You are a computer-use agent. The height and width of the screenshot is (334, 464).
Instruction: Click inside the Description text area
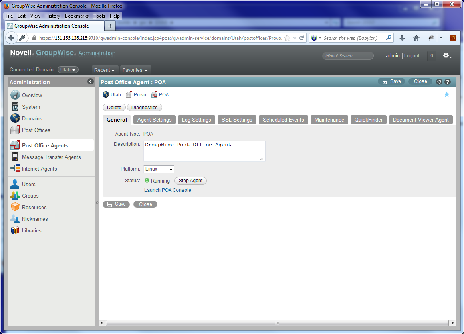point(204,151)
